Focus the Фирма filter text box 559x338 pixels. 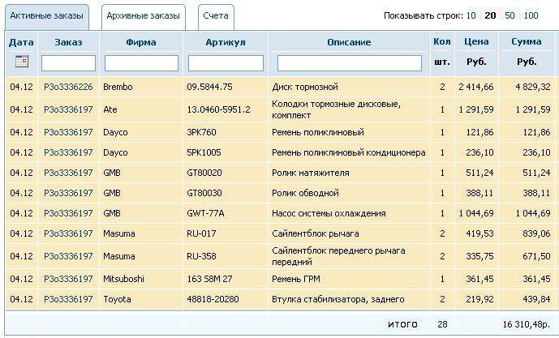point(141,62)
